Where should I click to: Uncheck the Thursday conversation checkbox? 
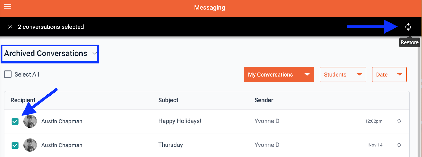[15, 145]
